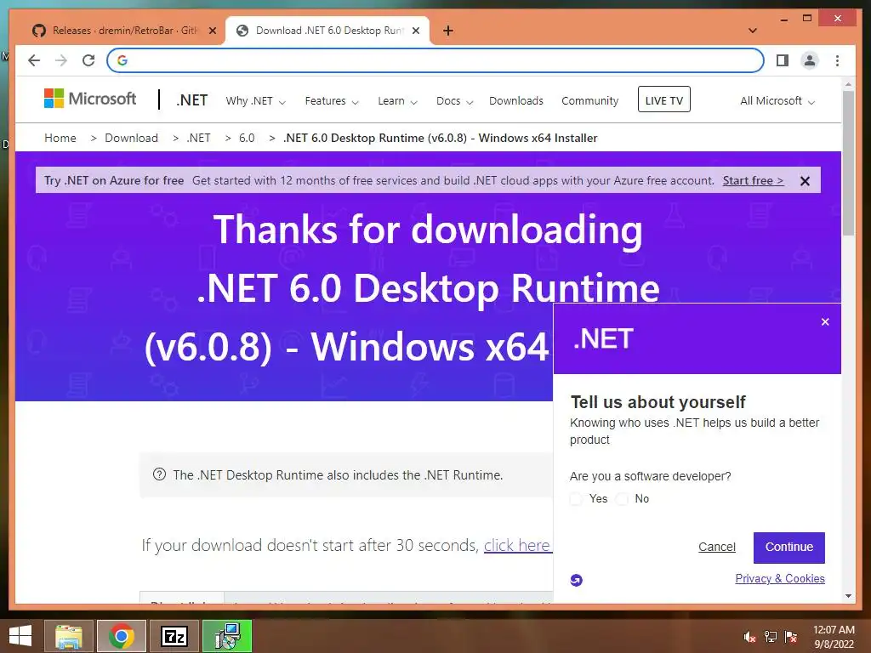871x653 pixels.
Task: Click the page vertical scrollbar thumb
Action: [848, 163]
